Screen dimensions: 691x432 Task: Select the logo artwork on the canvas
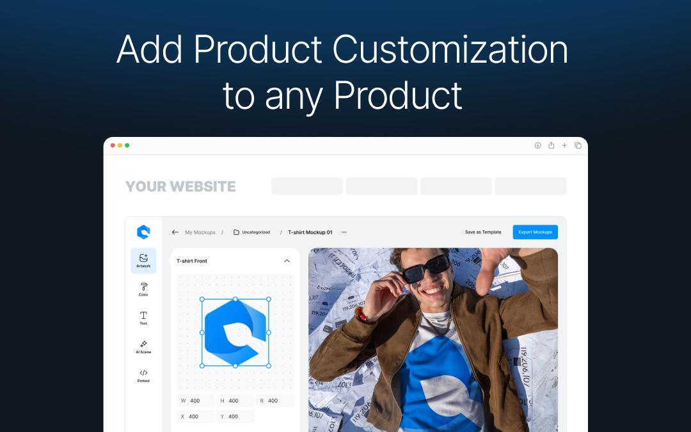tap(235, 332)
